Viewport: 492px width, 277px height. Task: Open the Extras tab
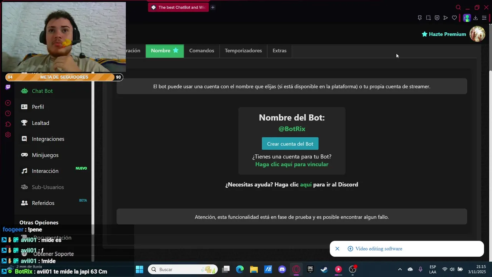pyautogui.click(x=279, y=50)
